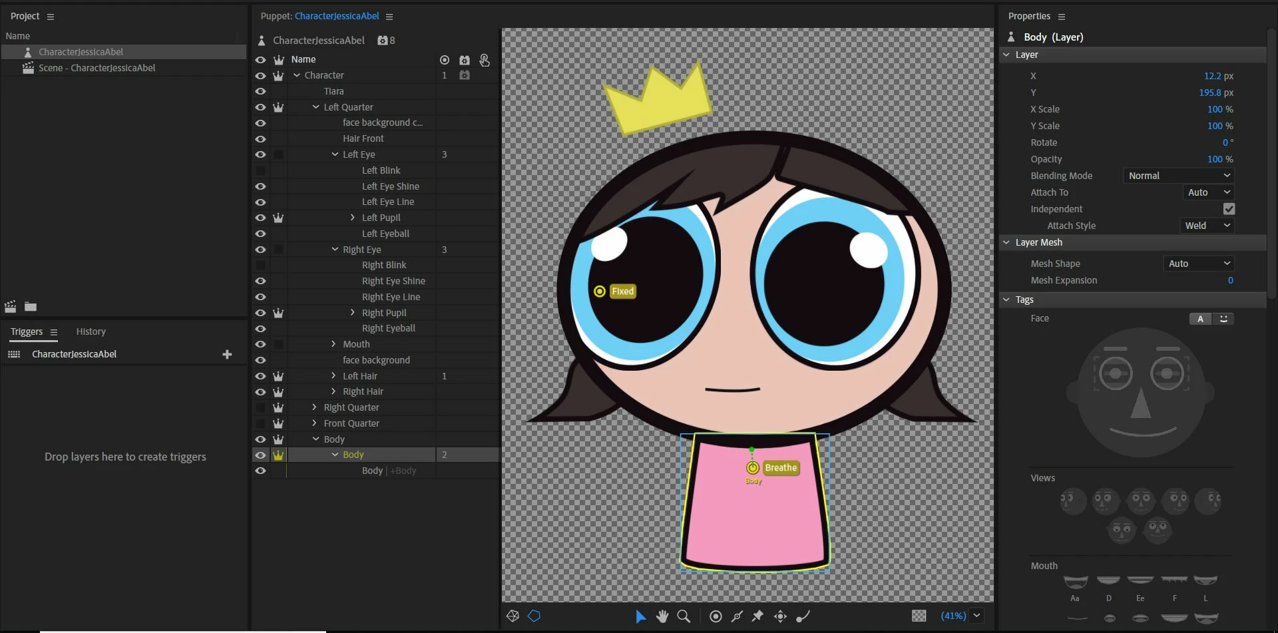Screen dimensions: 1278x633
Task: Switch tags to text view with A button
Action: coord(1201,319)
